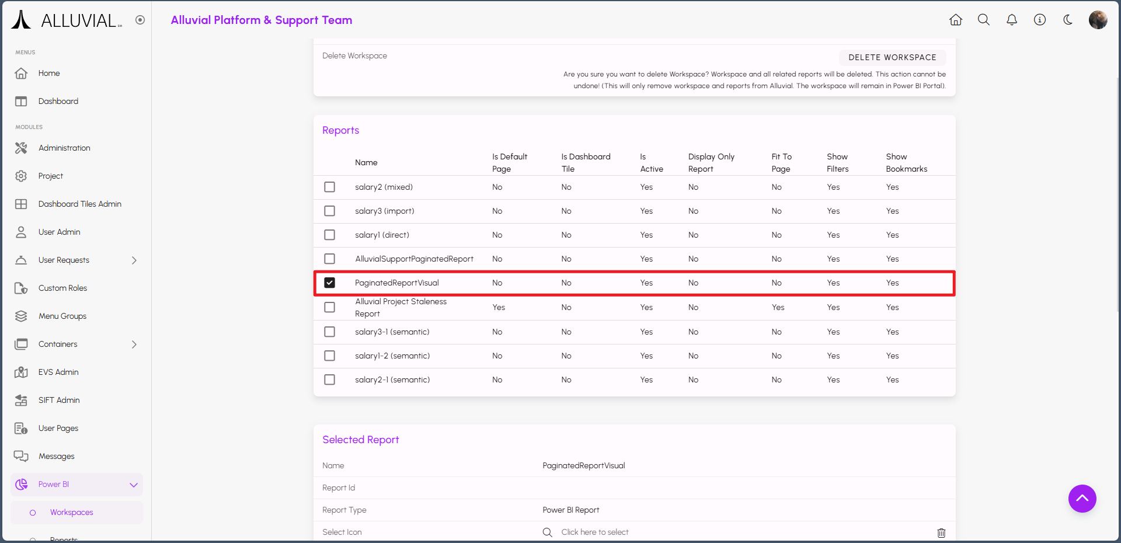Expand the Containers submenu
Image resolution: width=1121 pixels, height=543 pixels.
134,344
